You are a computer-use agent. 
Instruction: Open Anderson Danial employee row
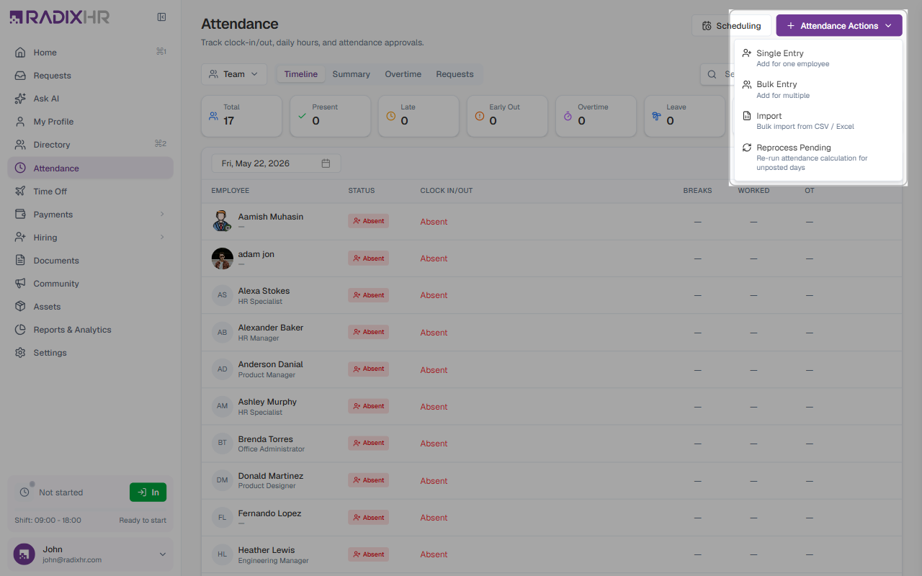pos(552,369)
